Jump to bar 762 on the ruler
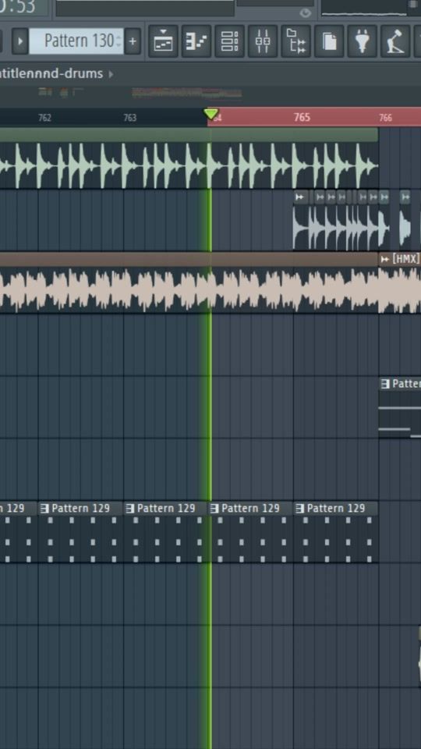 44,118
